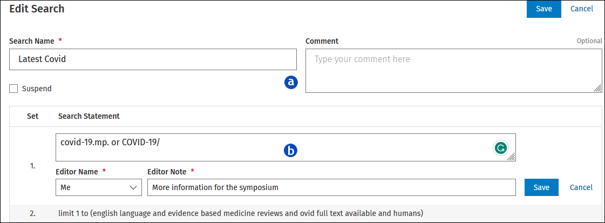Cancel the statement edit beside Editor Note
605x223 pixels.
[581, 187]
